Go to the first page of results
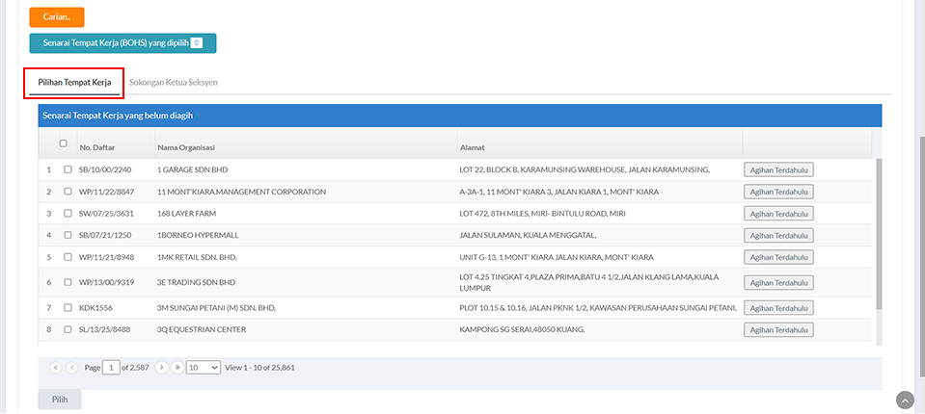The width and height of the screenshot is (925, 414). coord(56,368)
